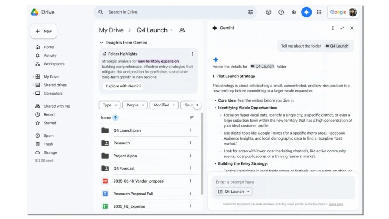Screen dimensions: 389x219
Task: Click the Explore with Gemini button
Action: 123,86
